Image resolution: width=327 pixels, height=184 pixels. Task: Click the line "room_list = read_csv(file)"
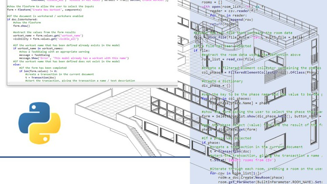tap(228, 59)
